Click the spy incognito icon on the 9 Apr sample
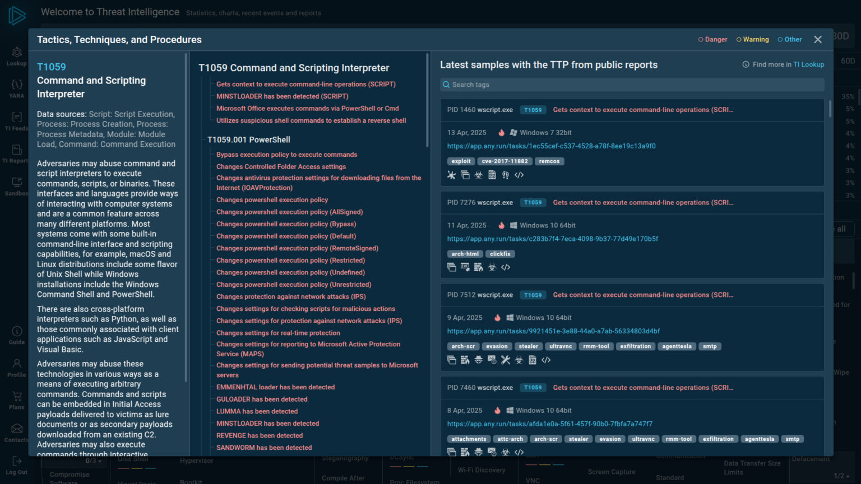Screen dimensions: 861x484 pyautogui.click(x=479, y=360)
